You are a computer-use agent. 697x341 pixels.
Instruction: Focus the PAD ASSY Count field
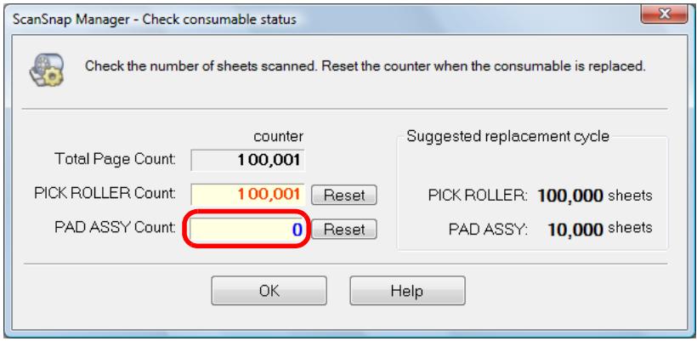click(x=247, y=230)
